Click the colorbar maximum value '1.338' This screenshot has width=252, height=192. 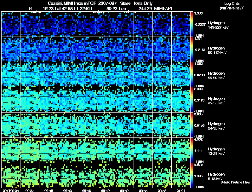click(198, 13)
